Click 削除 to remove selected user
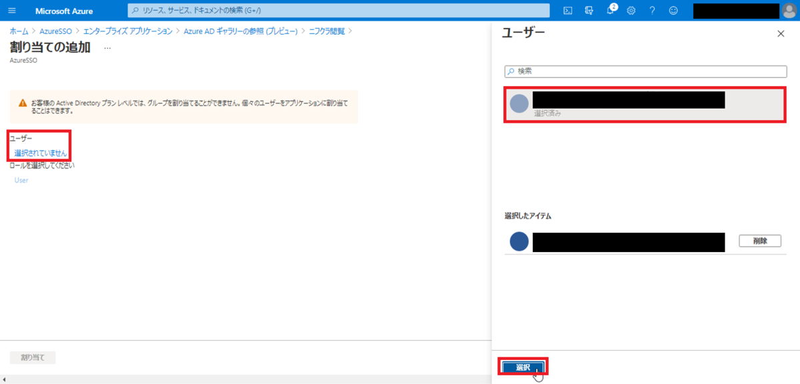The width and height of the screenshot is (800, 384). [759, 241]
